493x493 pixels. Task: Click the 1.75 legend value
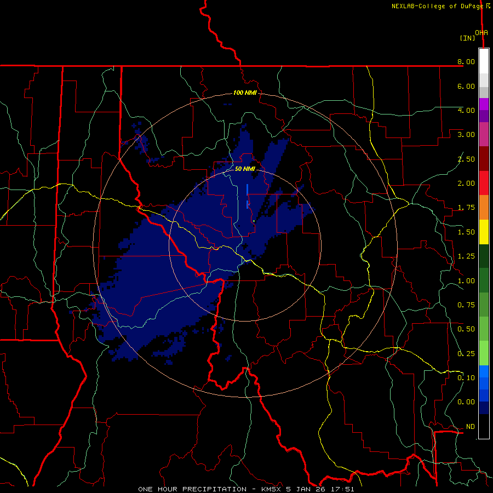[466, 208]
